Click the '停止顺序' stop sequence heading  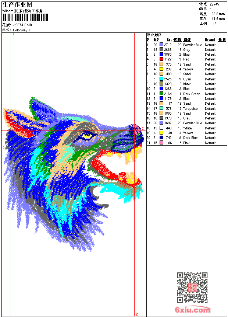pyautogui.click(x=155, y=35)
